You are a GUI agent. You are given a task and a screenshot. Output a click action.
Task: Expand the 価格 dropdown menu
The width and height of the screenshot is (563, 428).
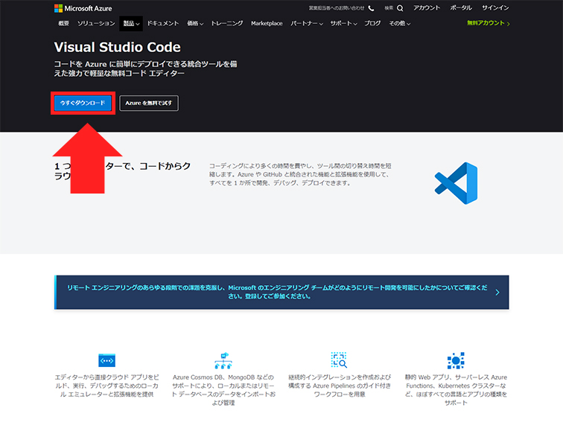195,23
